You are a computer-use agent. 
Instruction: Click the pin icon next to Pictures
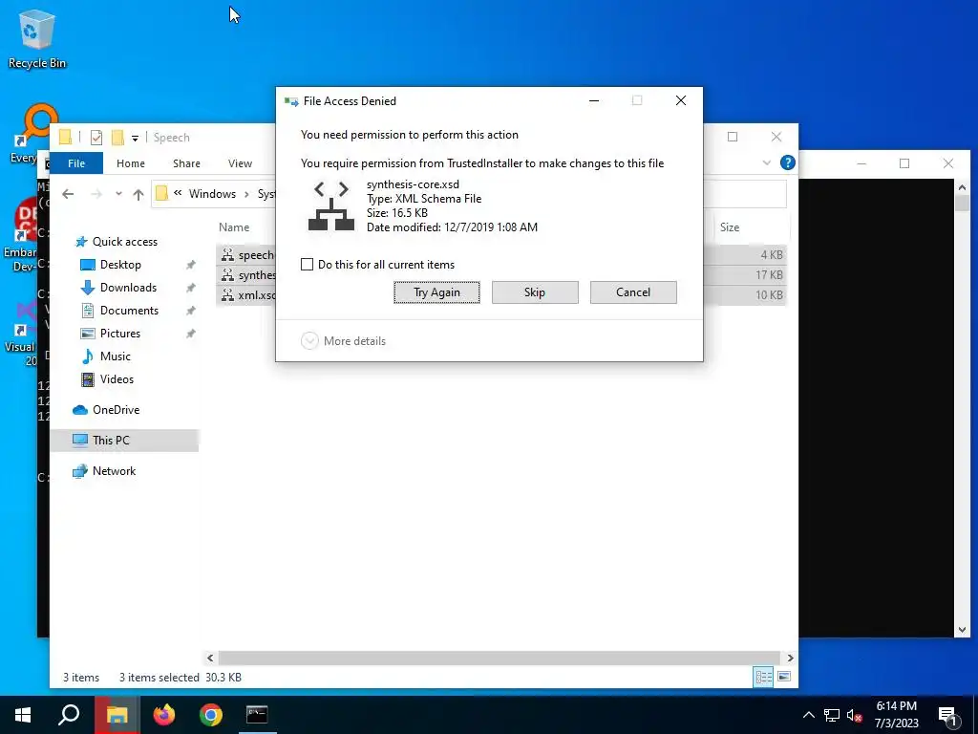pyautogui.click(x=191, y=334)
